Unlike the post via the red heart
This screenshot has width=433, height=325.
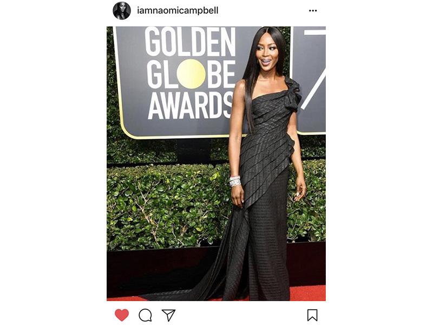click(122, 315)
